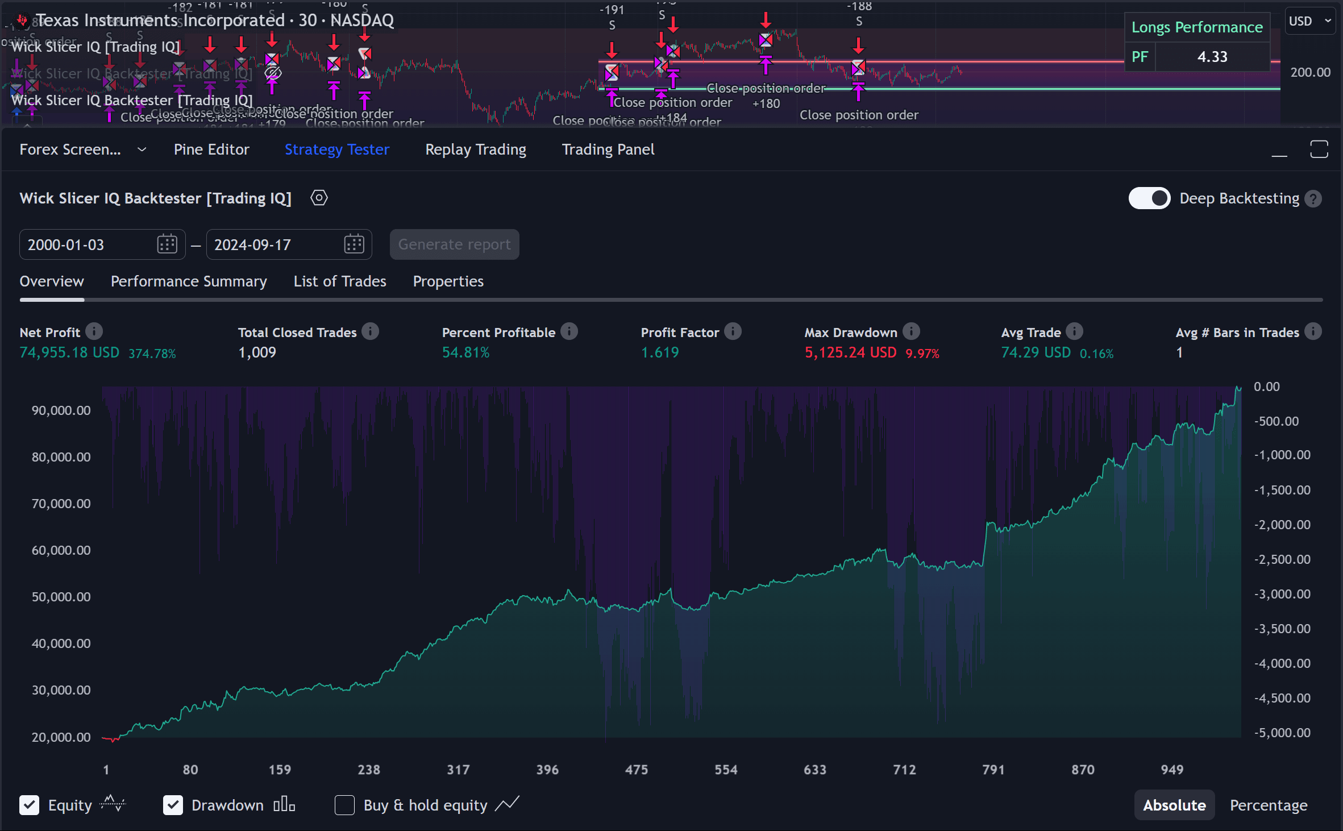Click the strategy name Wick Slicer IQ Backtester
This screenshot has height=831, width=1343.
click(x=155, y=198)
